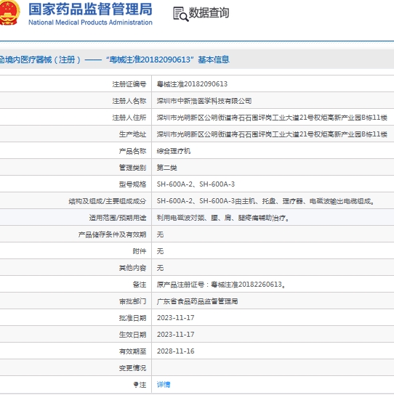Click the 变更情况 label

click(132, 368)
